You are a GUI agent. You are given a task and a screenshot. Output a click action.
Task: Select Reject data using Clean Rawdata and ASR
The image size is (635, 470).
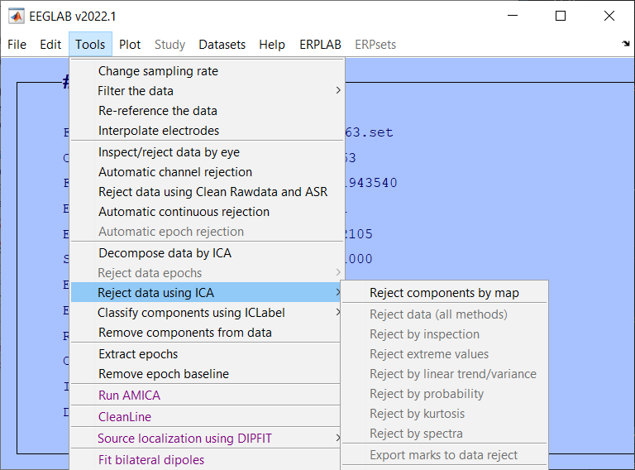212,192
